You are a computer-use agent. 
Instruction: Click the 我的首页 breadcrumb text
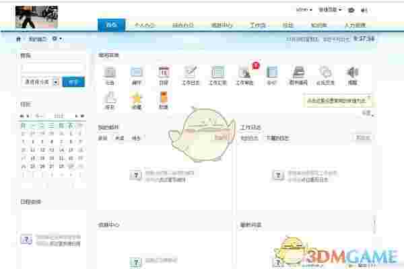click(37, 40)
